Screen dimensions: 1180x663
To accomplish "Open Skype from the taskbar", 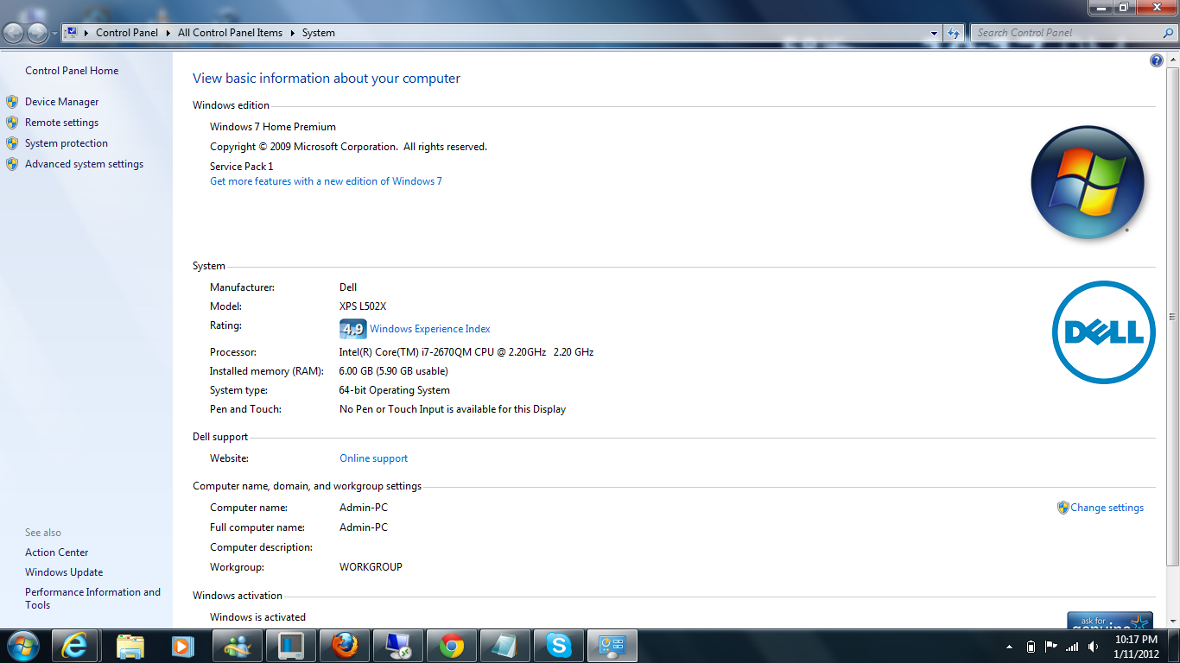I will coord(558,645).
